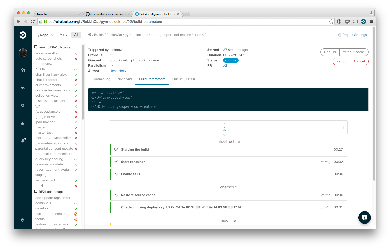Click browser back arrow
This screenshot has width=390, height=249.
[x=18, y=22]
